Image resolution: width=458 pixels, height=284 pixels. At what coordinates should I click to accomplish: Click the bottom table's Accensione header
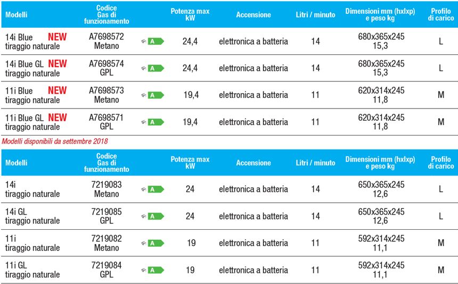(253, 163)
